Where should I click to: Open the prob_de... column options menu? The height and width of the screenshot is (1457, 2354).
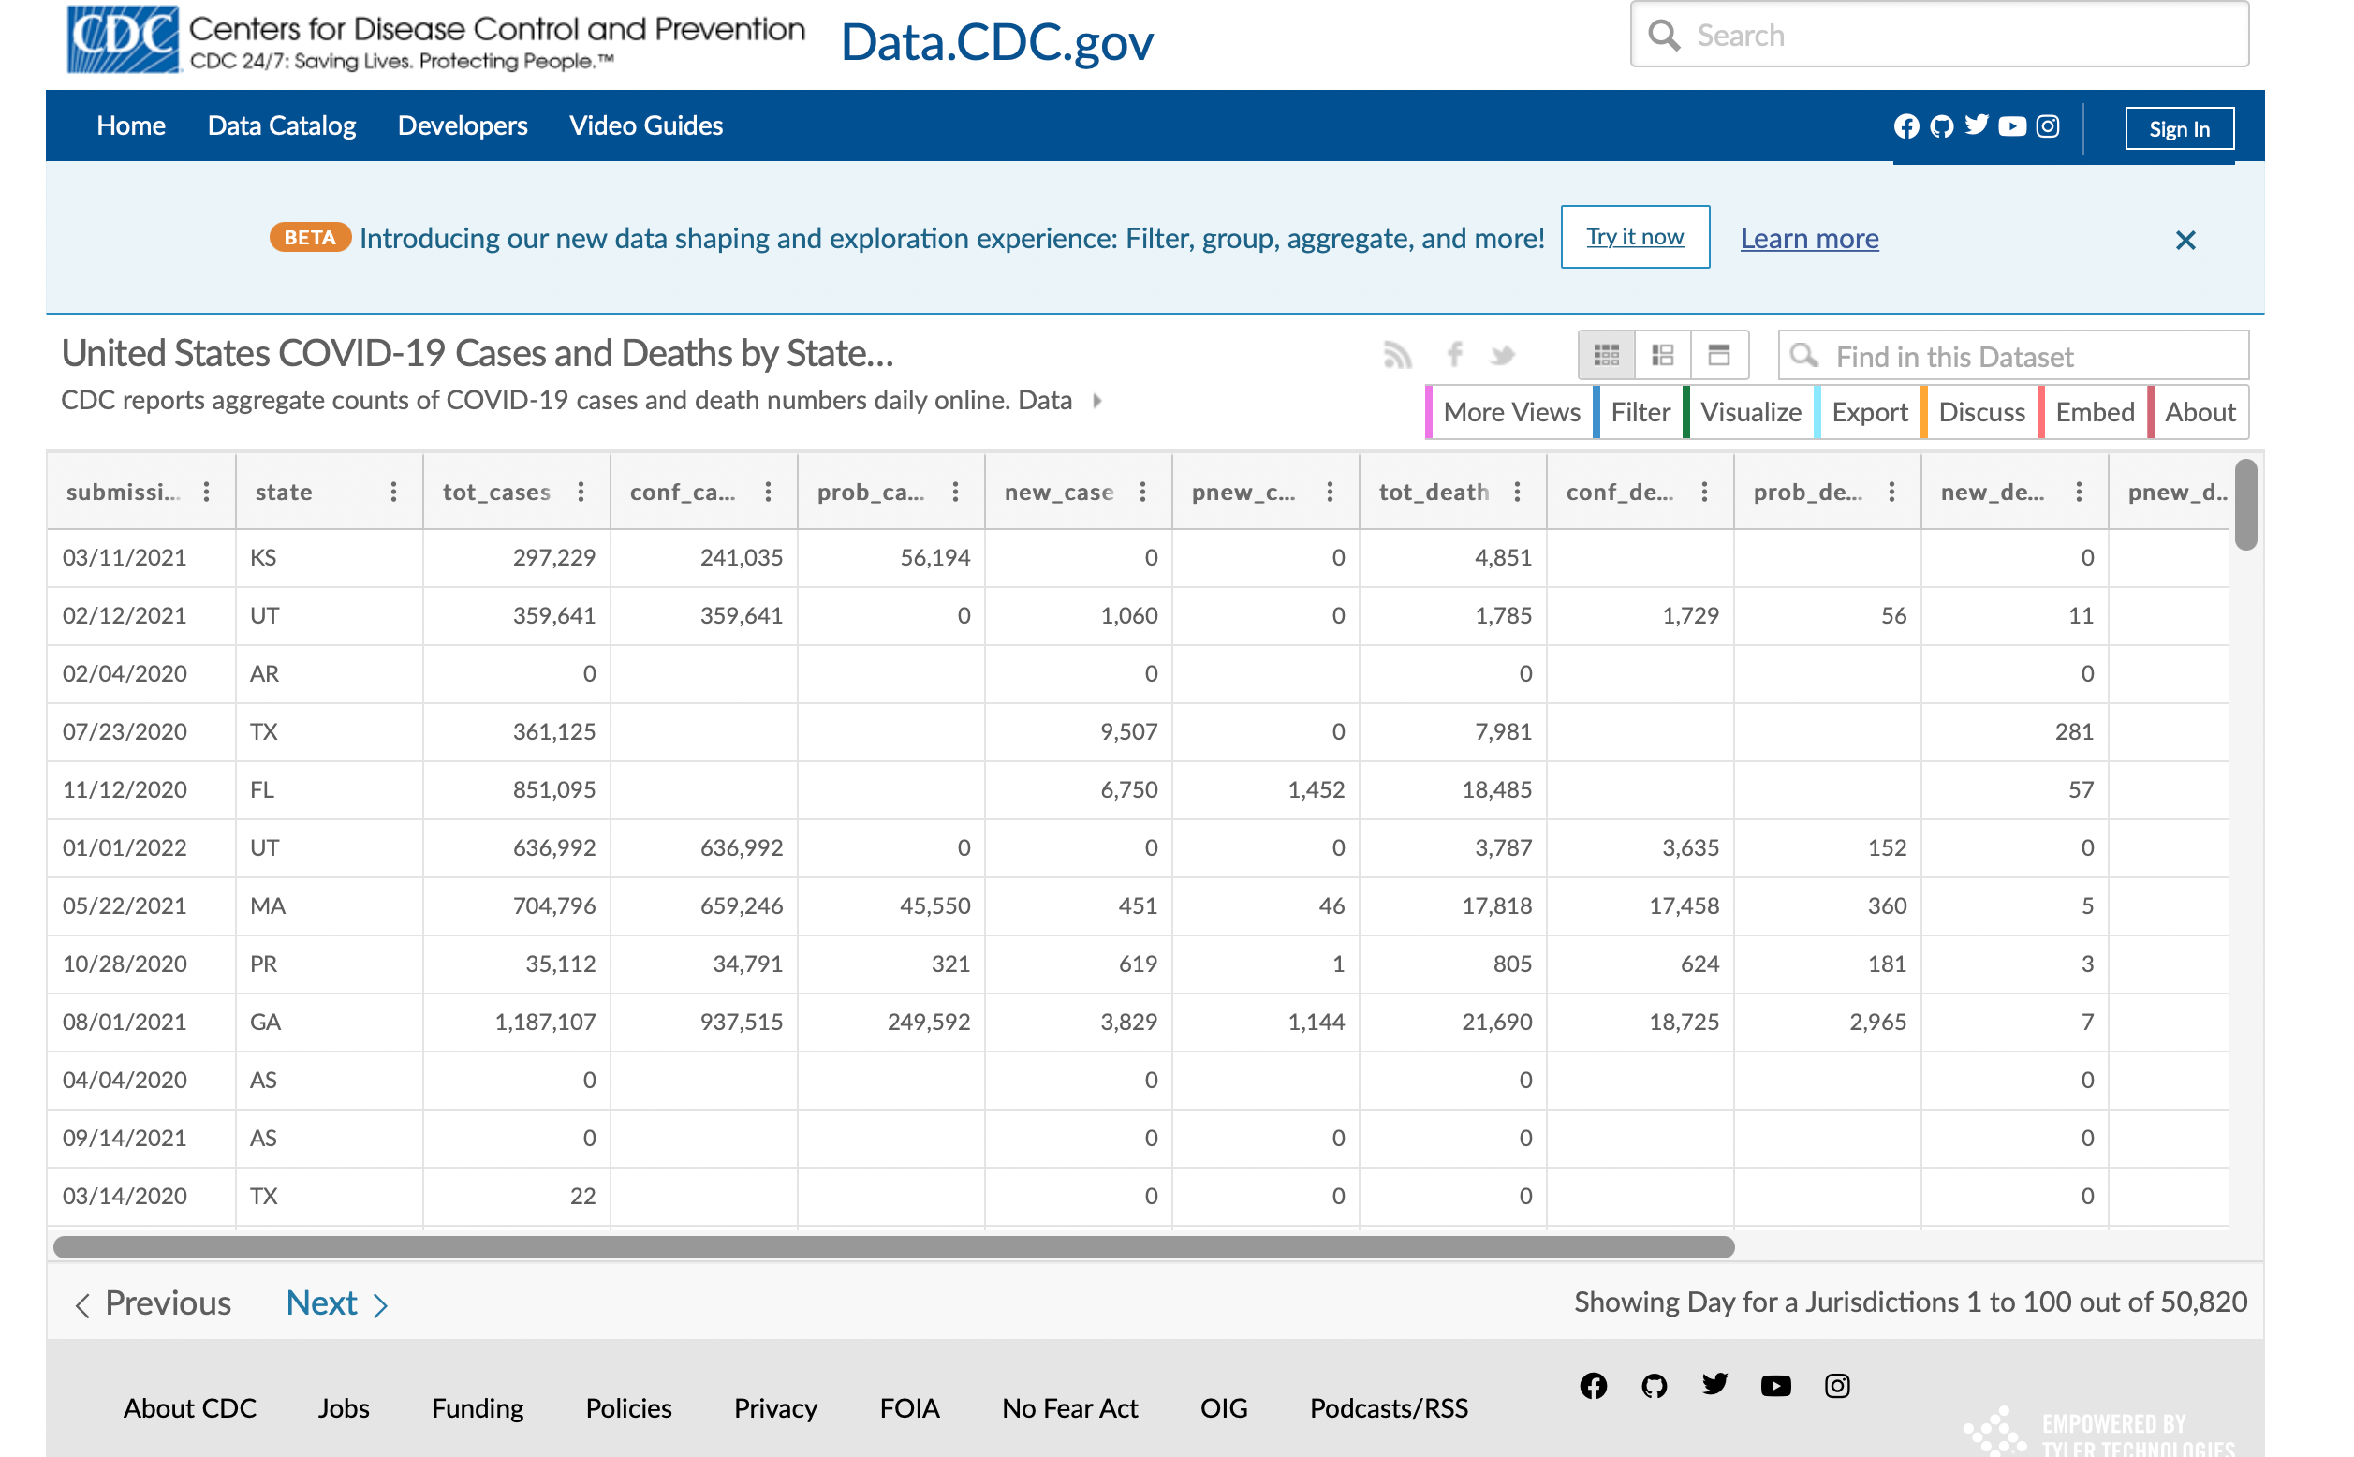click(x=1891, y=493)
